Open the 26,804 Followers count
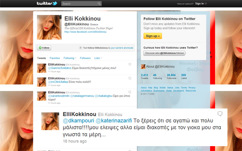This screenshot has width=242, height=151. tap(171, 77)
